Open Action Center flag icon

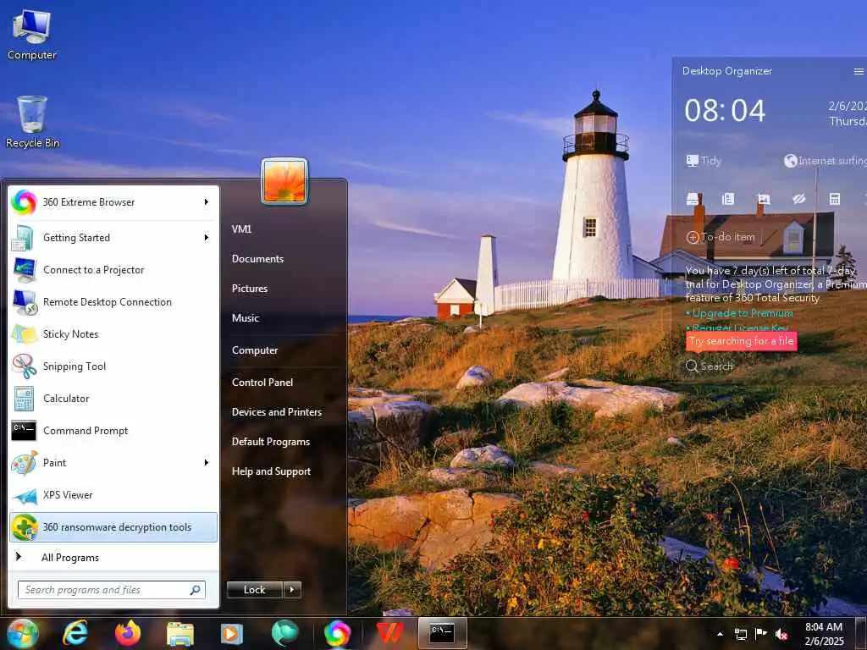pos(761,633)
